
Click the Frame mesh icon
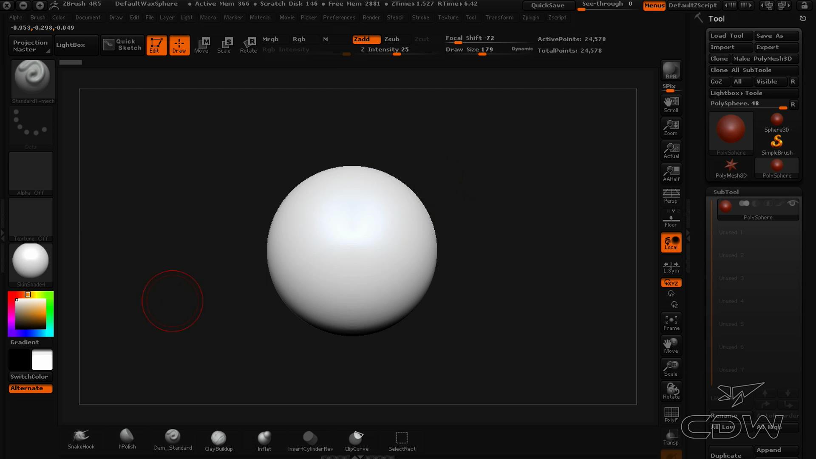pos(671,323)
